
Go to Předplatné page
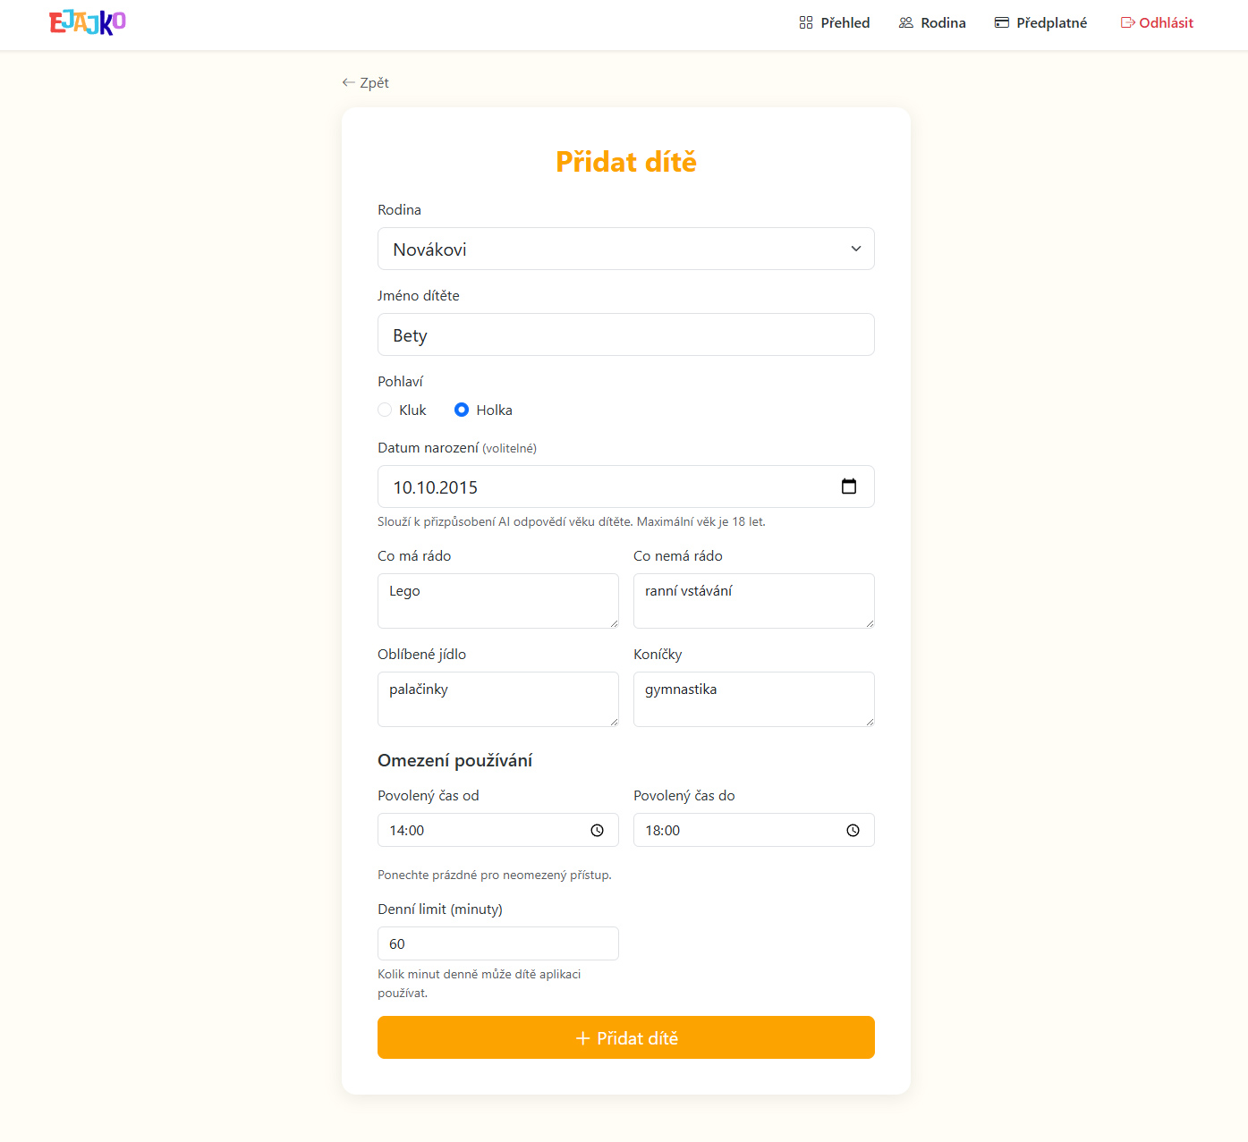coord(1051,22)
